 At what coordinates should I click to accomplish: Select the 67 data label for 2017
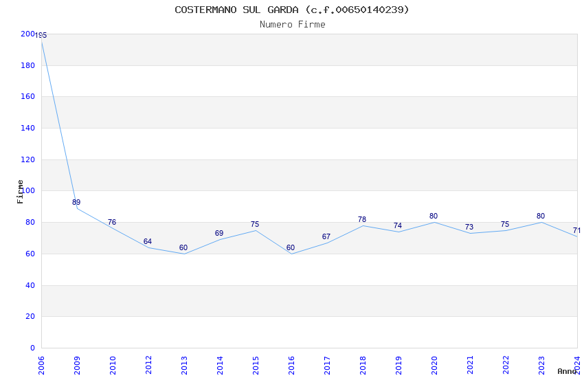pyautogui.click(x=326, y=237)
